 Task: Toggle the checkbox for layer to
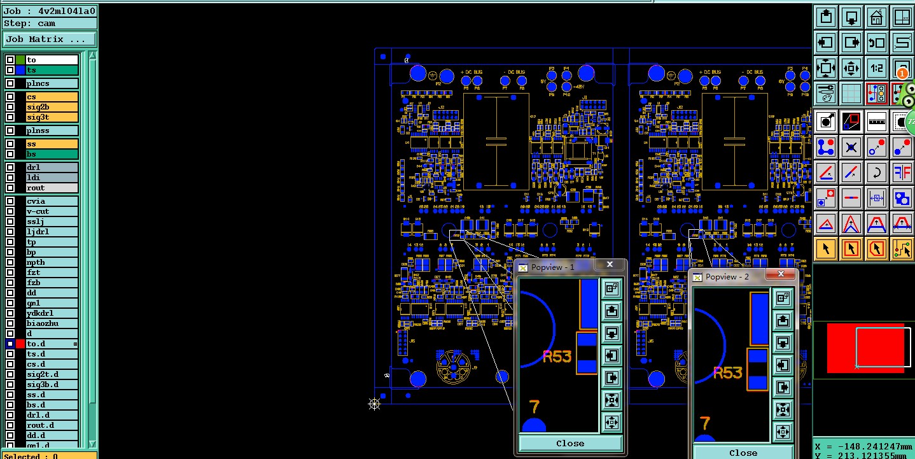click(10, 60)
